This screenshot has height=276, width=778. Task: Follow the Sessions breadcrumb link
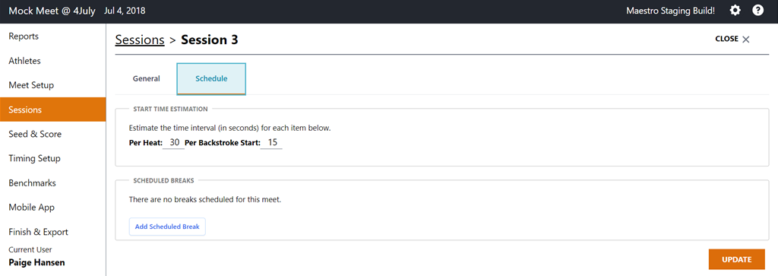(140, 40)
